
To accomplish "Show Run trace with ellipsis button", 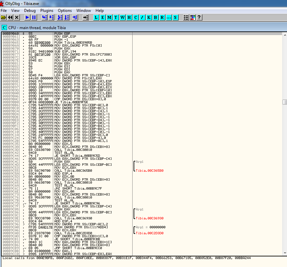I will tap(169, 18).
